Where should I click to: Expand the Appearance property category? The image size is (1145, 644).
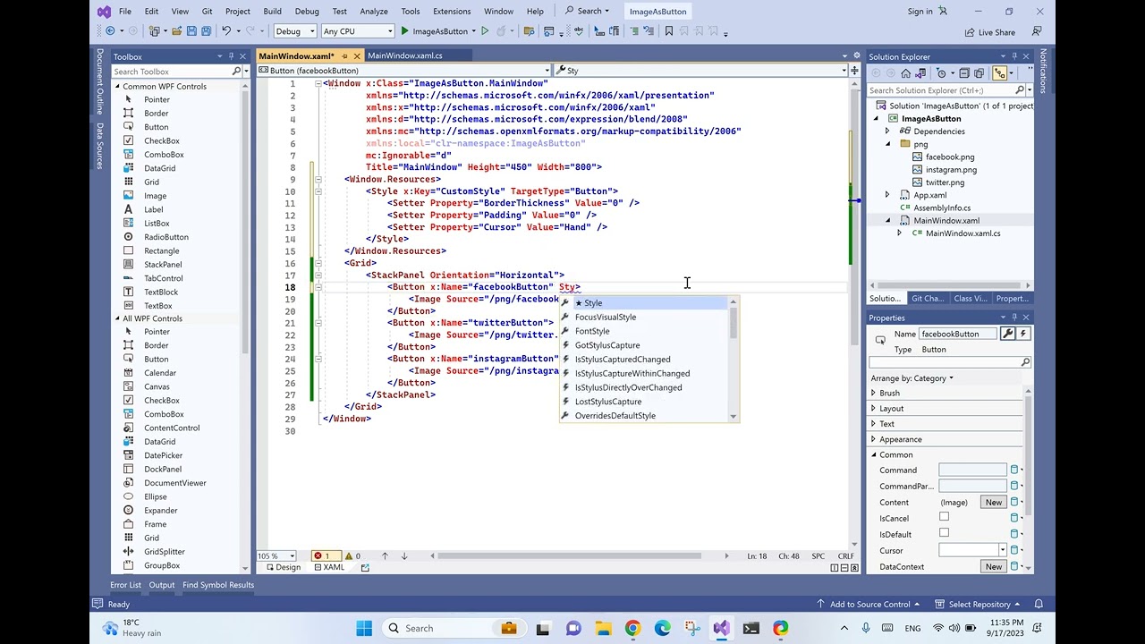tap(874, 439)
